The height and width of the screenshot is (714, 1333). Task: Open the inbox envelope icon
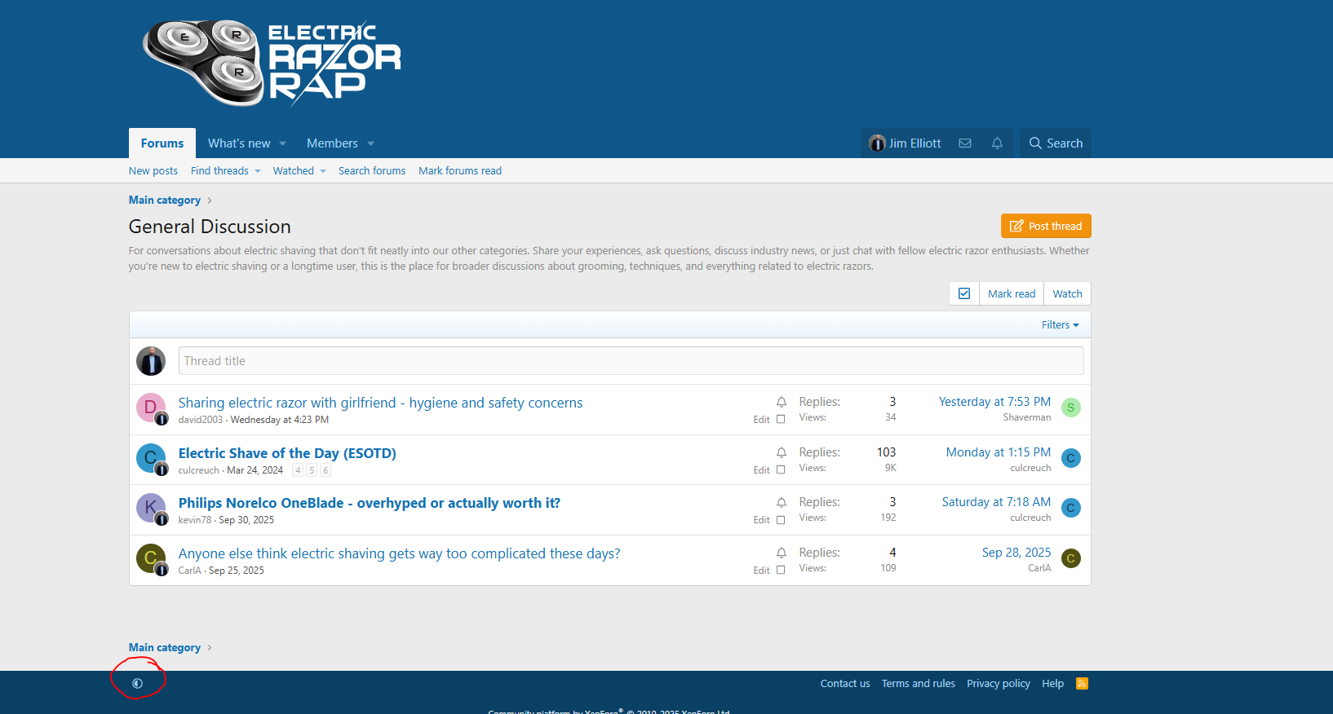965,143
